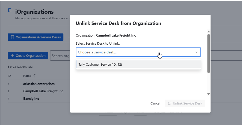Click the organization name in the dialog

point(116,36)
